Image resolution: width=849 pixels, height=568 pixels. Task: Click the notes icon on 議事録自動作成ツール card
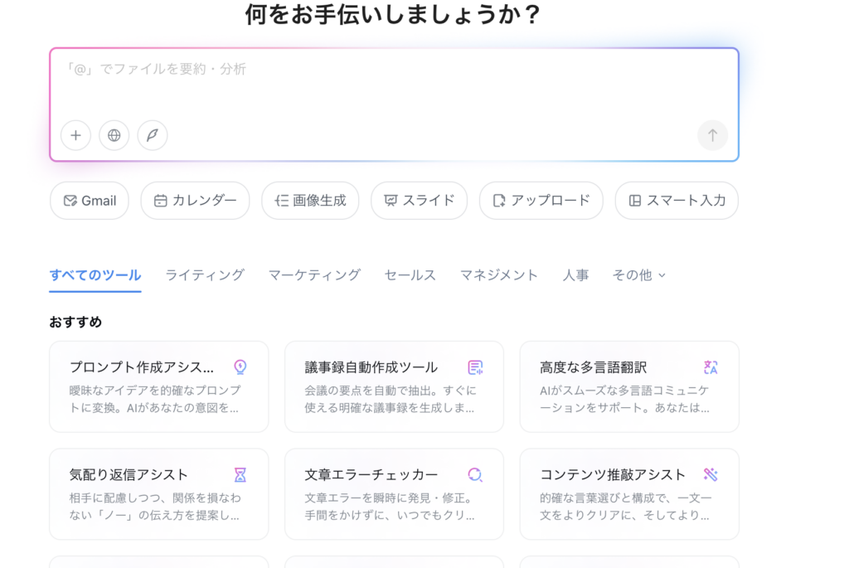[x=475, y=367]
